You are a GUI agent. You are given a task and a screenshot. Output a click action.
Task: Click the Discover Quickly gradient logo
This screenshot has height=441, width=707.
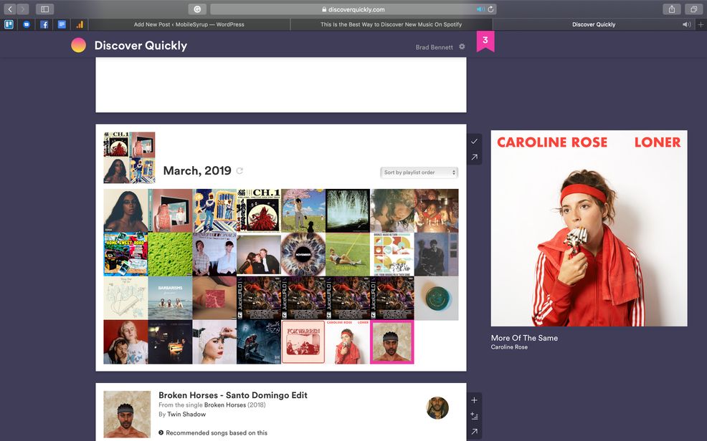point(78,45)
